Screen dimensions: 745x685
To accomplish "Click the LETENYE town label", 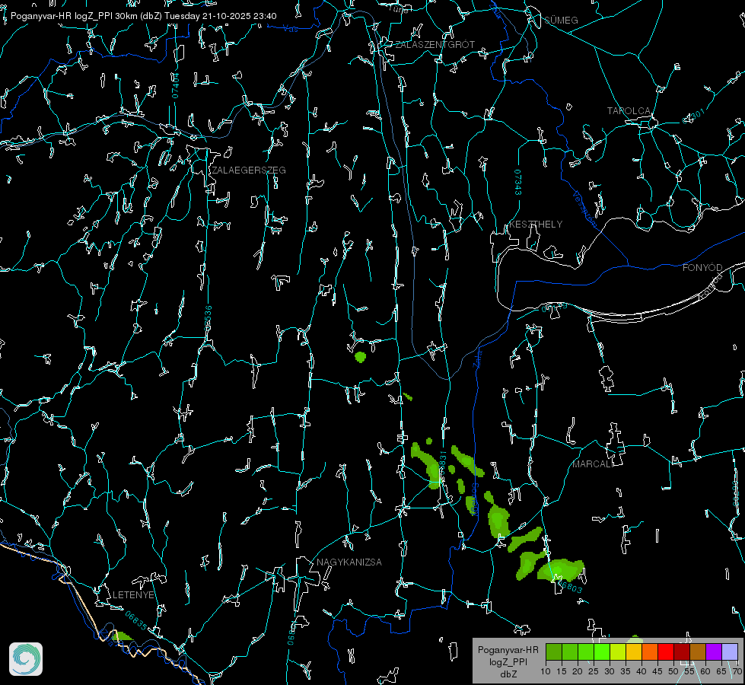I will coord(133,595).
